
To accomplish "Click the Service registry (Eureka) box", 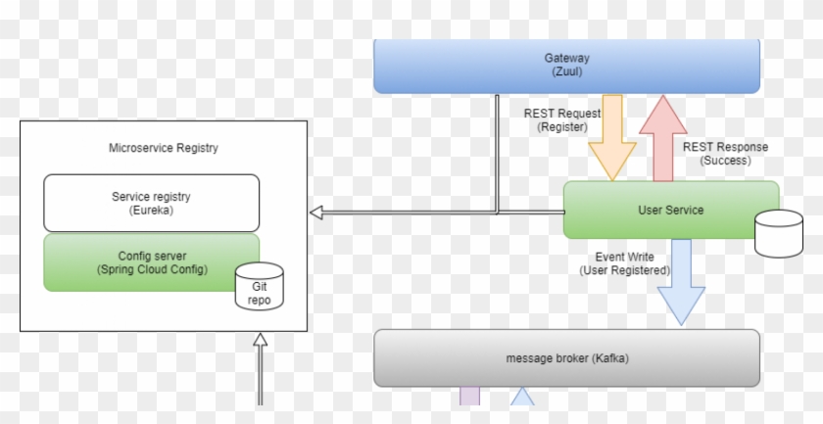I will pyautogui.click(x=151, y=203).
